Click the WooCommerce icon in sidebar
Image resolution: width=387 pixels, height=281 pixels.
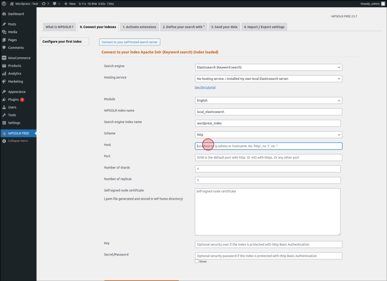click(x=4, y=58)
